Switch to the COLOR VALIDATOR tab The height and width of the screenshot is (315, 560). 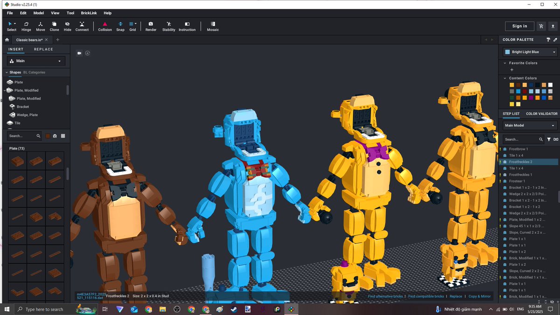point(542,114)
